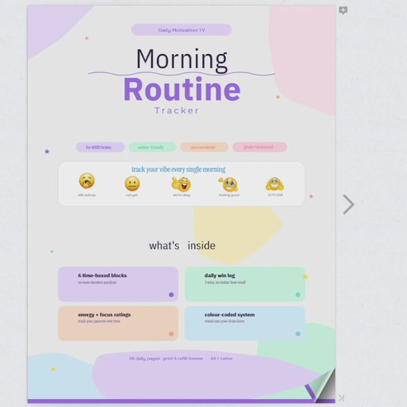
Task: Click the purple 'for ADHD brains' tag
Action: pos(100,147)
